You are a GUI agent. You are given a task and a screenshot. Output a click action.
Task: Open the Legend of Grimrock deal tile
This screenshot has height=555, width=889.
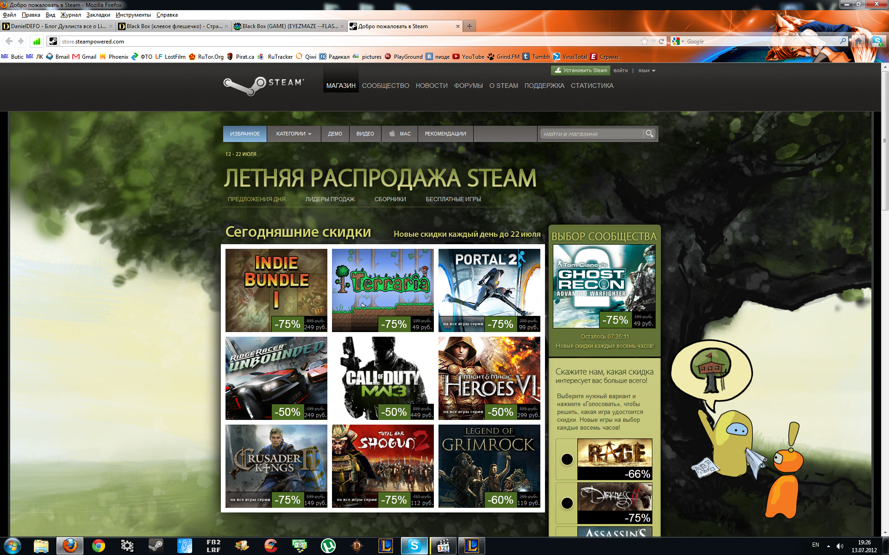[x=489, y=466]
